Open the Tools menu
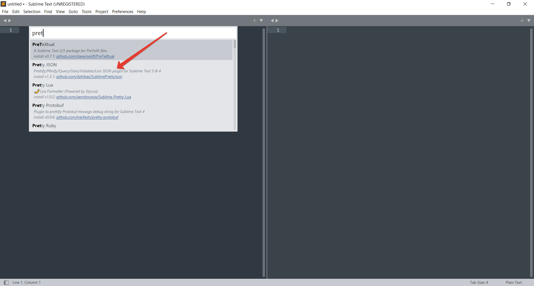This screenshot has height=286, width=534. pyautogui.click(x=86, y=12)
